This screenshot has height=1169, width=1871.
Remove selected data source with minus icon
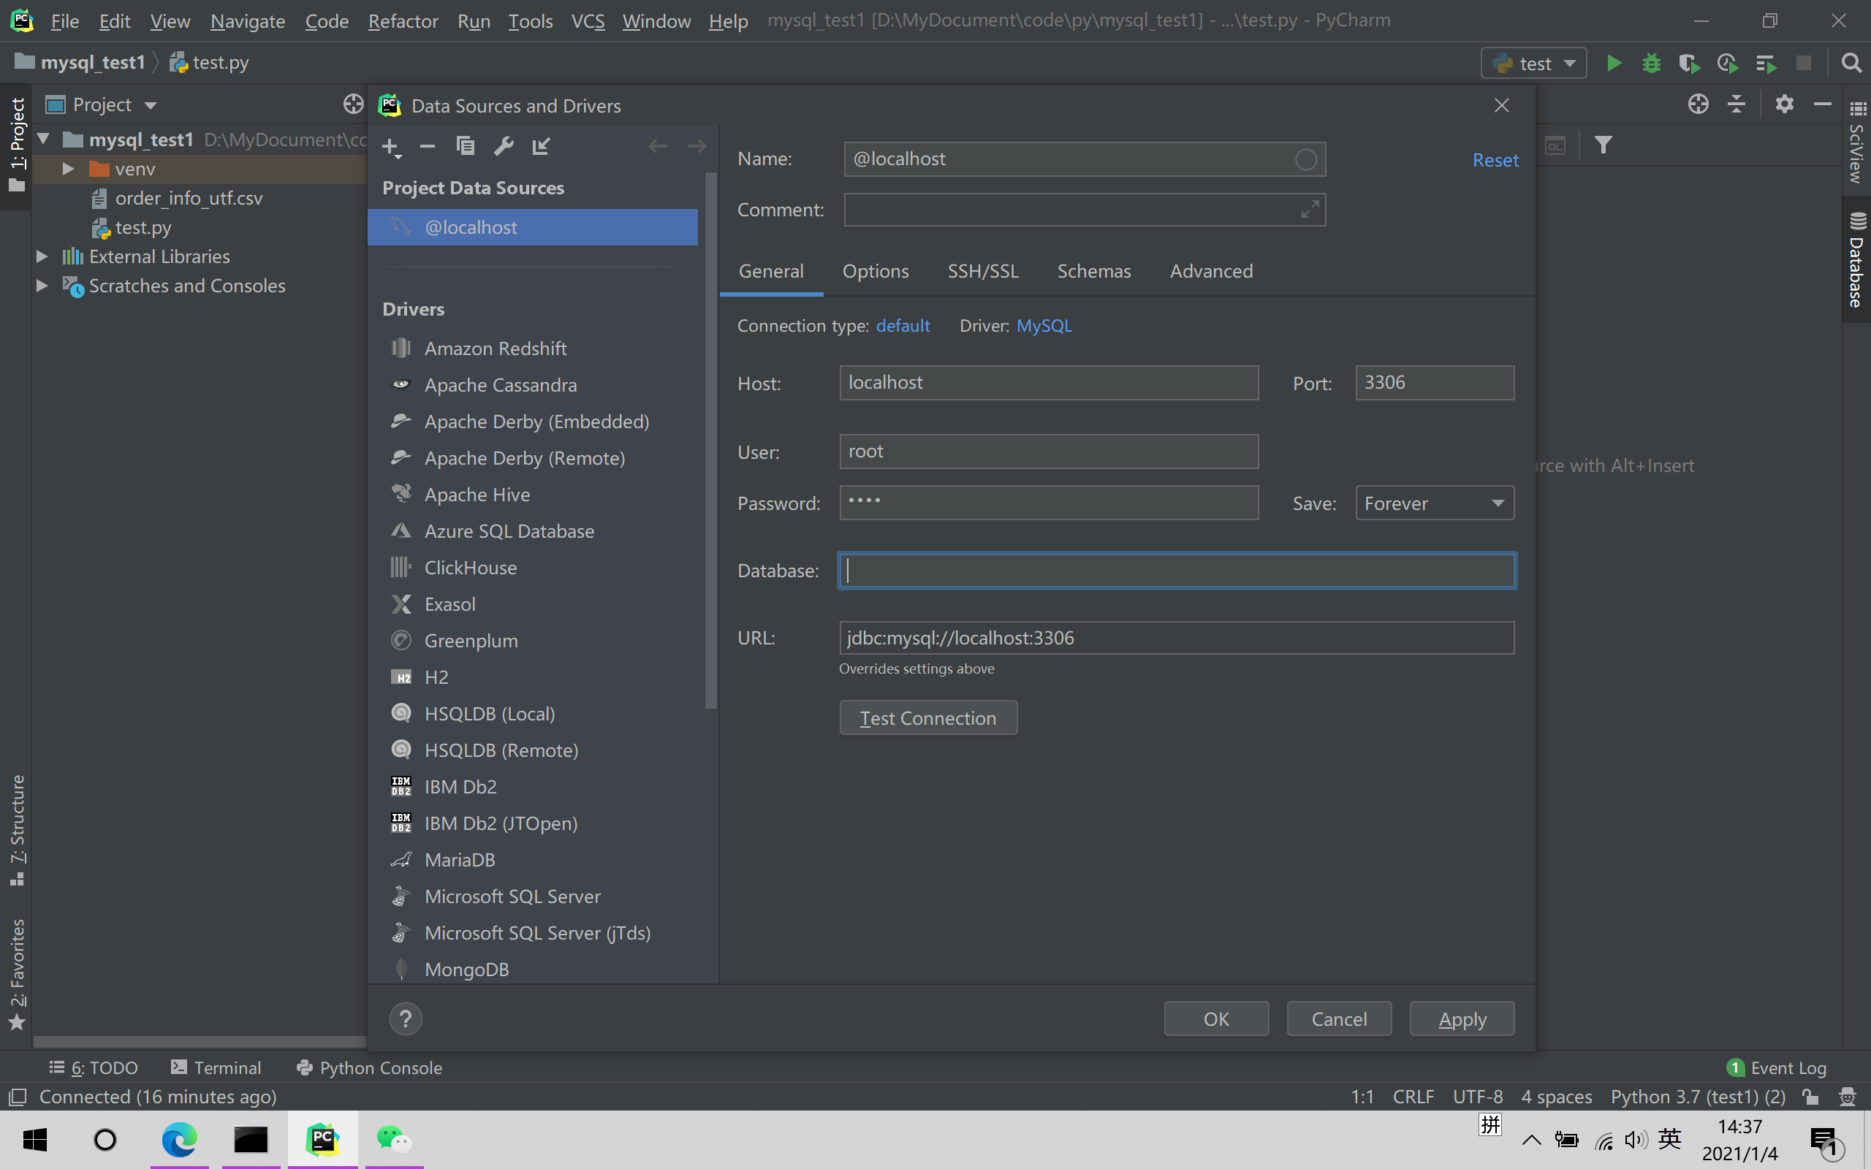[x=428, y=146]
